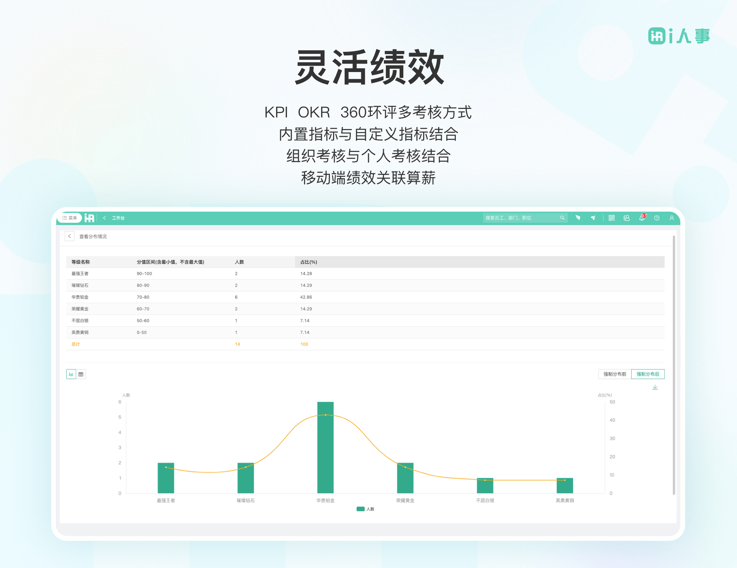Open the DingTalk wing icon
Viewport: 737px width, 568px height.
click(578, 218)
